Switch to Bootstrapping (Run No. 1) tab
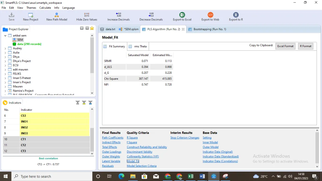The width and height of the screenshot is (322, 181). [x=207, y=29]
